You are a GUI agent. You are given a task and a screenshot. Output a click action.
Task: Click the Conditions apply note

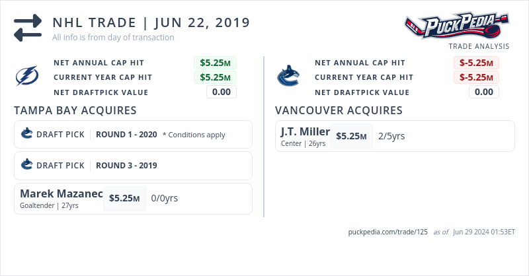194,135
